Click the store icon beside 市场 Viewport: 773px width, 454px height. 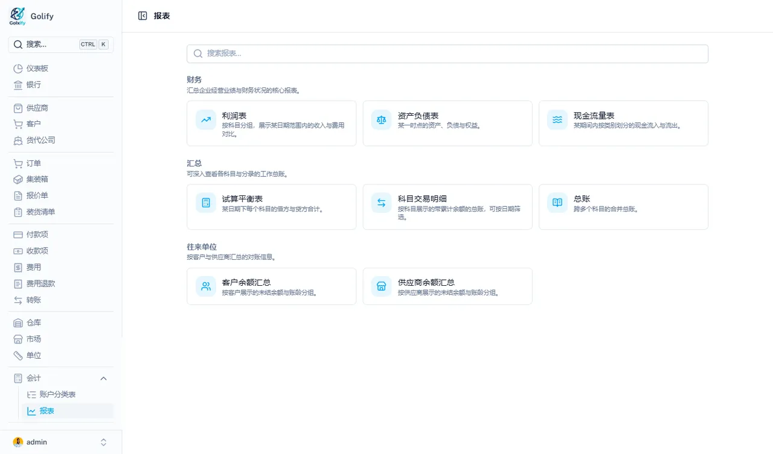pyautogui.click(x=18, y=339)
